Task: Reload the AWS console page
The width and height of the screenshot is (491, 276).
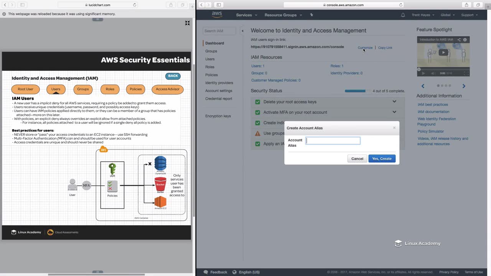Action: point(401,5)
